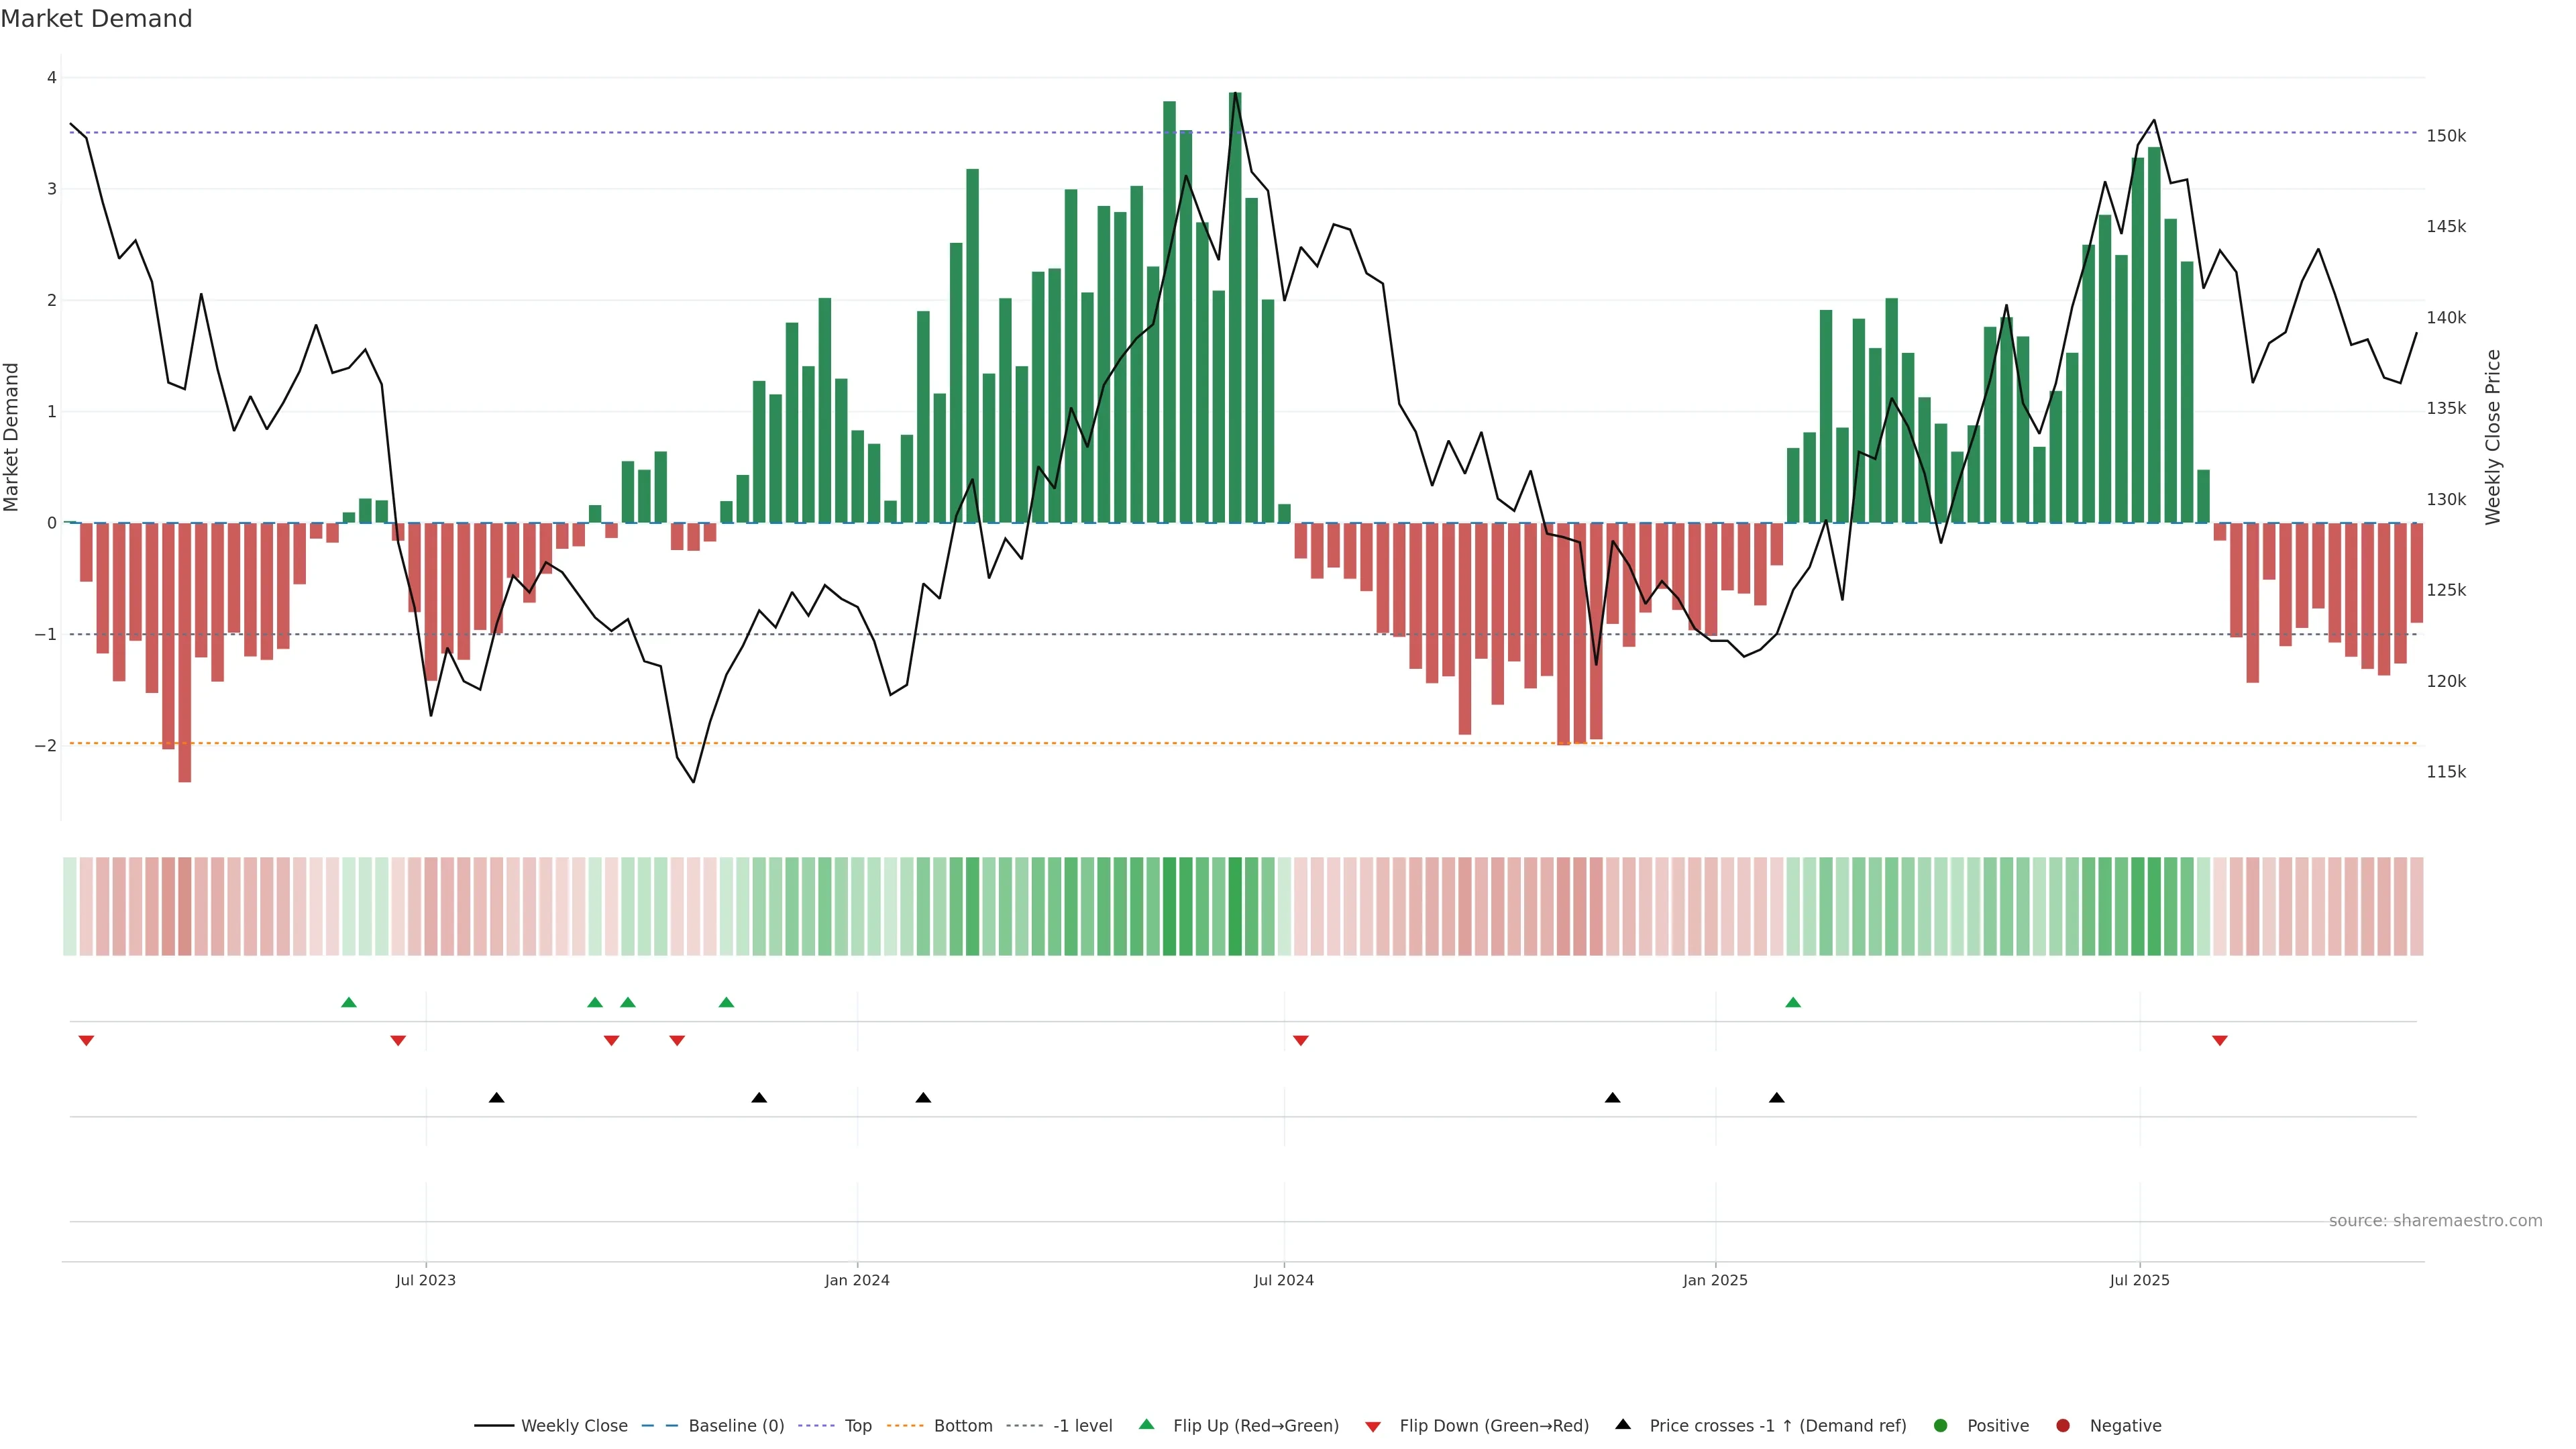Click the Positive green dot legend
2576x1449 pixels.
click(x=1941, y=1425)
